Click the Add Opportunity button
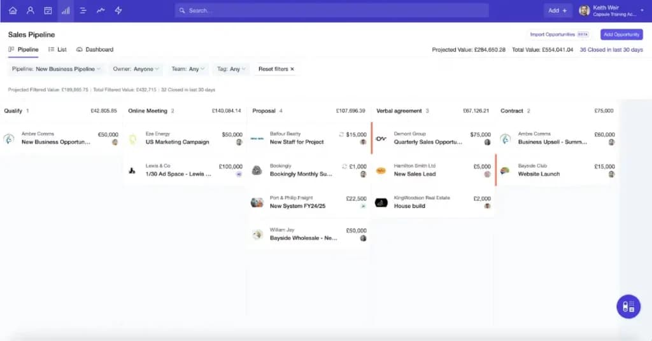652x341 pixels. (x=621, y=34)
